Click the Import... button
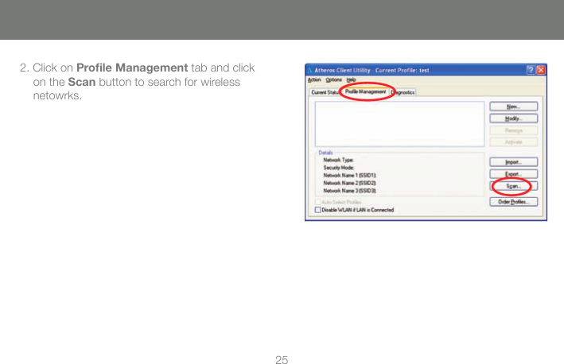Viewport: 564px width, 364px height. tap(513, 162)
